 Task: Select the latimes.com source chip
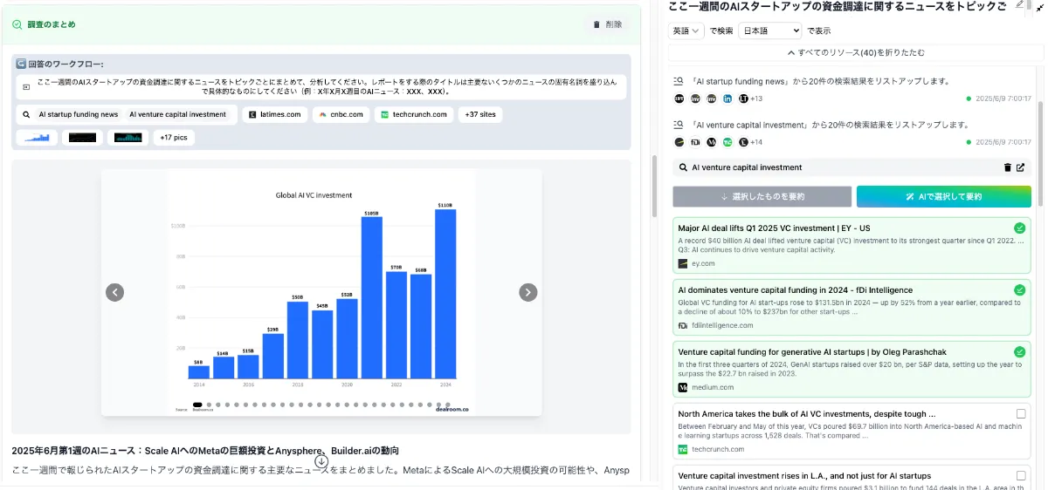point(274,114)
